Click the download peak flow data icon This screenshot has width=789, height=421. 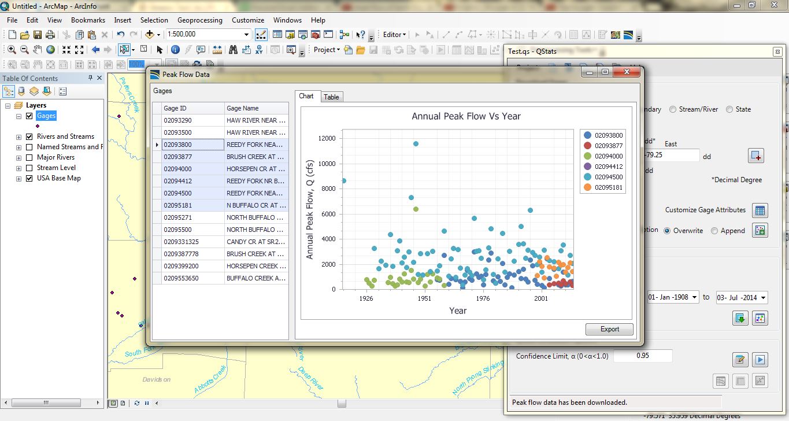pyautogui.click(x=740, y=317)
